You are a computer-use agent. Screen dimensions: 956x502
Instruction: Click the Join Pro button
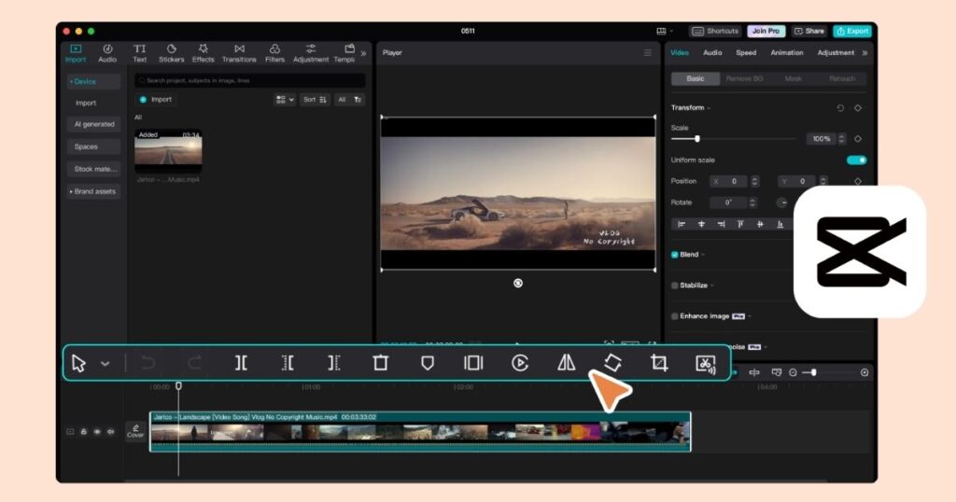click(x=766, y=31)
